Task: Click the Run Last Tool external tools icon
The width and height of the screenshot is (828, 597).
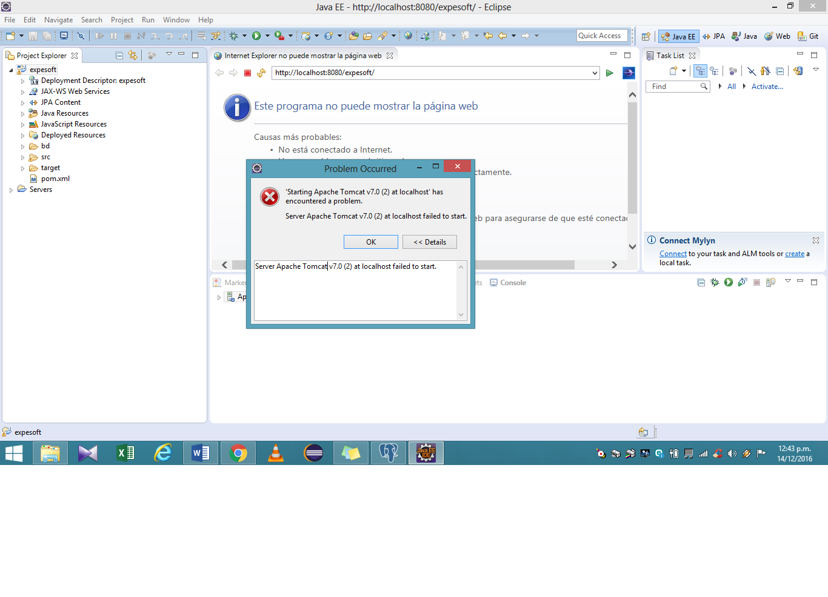Action: tap(279, 36)
